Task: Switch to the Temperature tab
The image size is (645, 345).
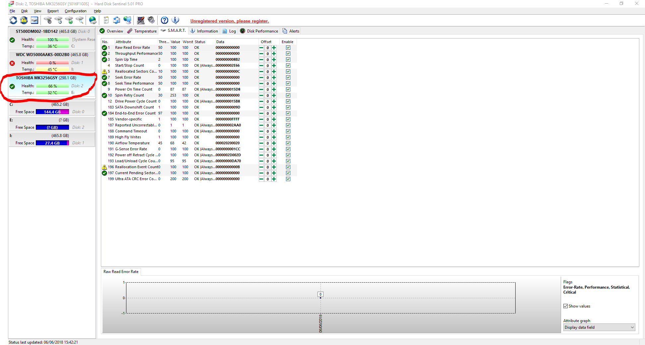Action: pyautogui.click(x=142, y=31)
